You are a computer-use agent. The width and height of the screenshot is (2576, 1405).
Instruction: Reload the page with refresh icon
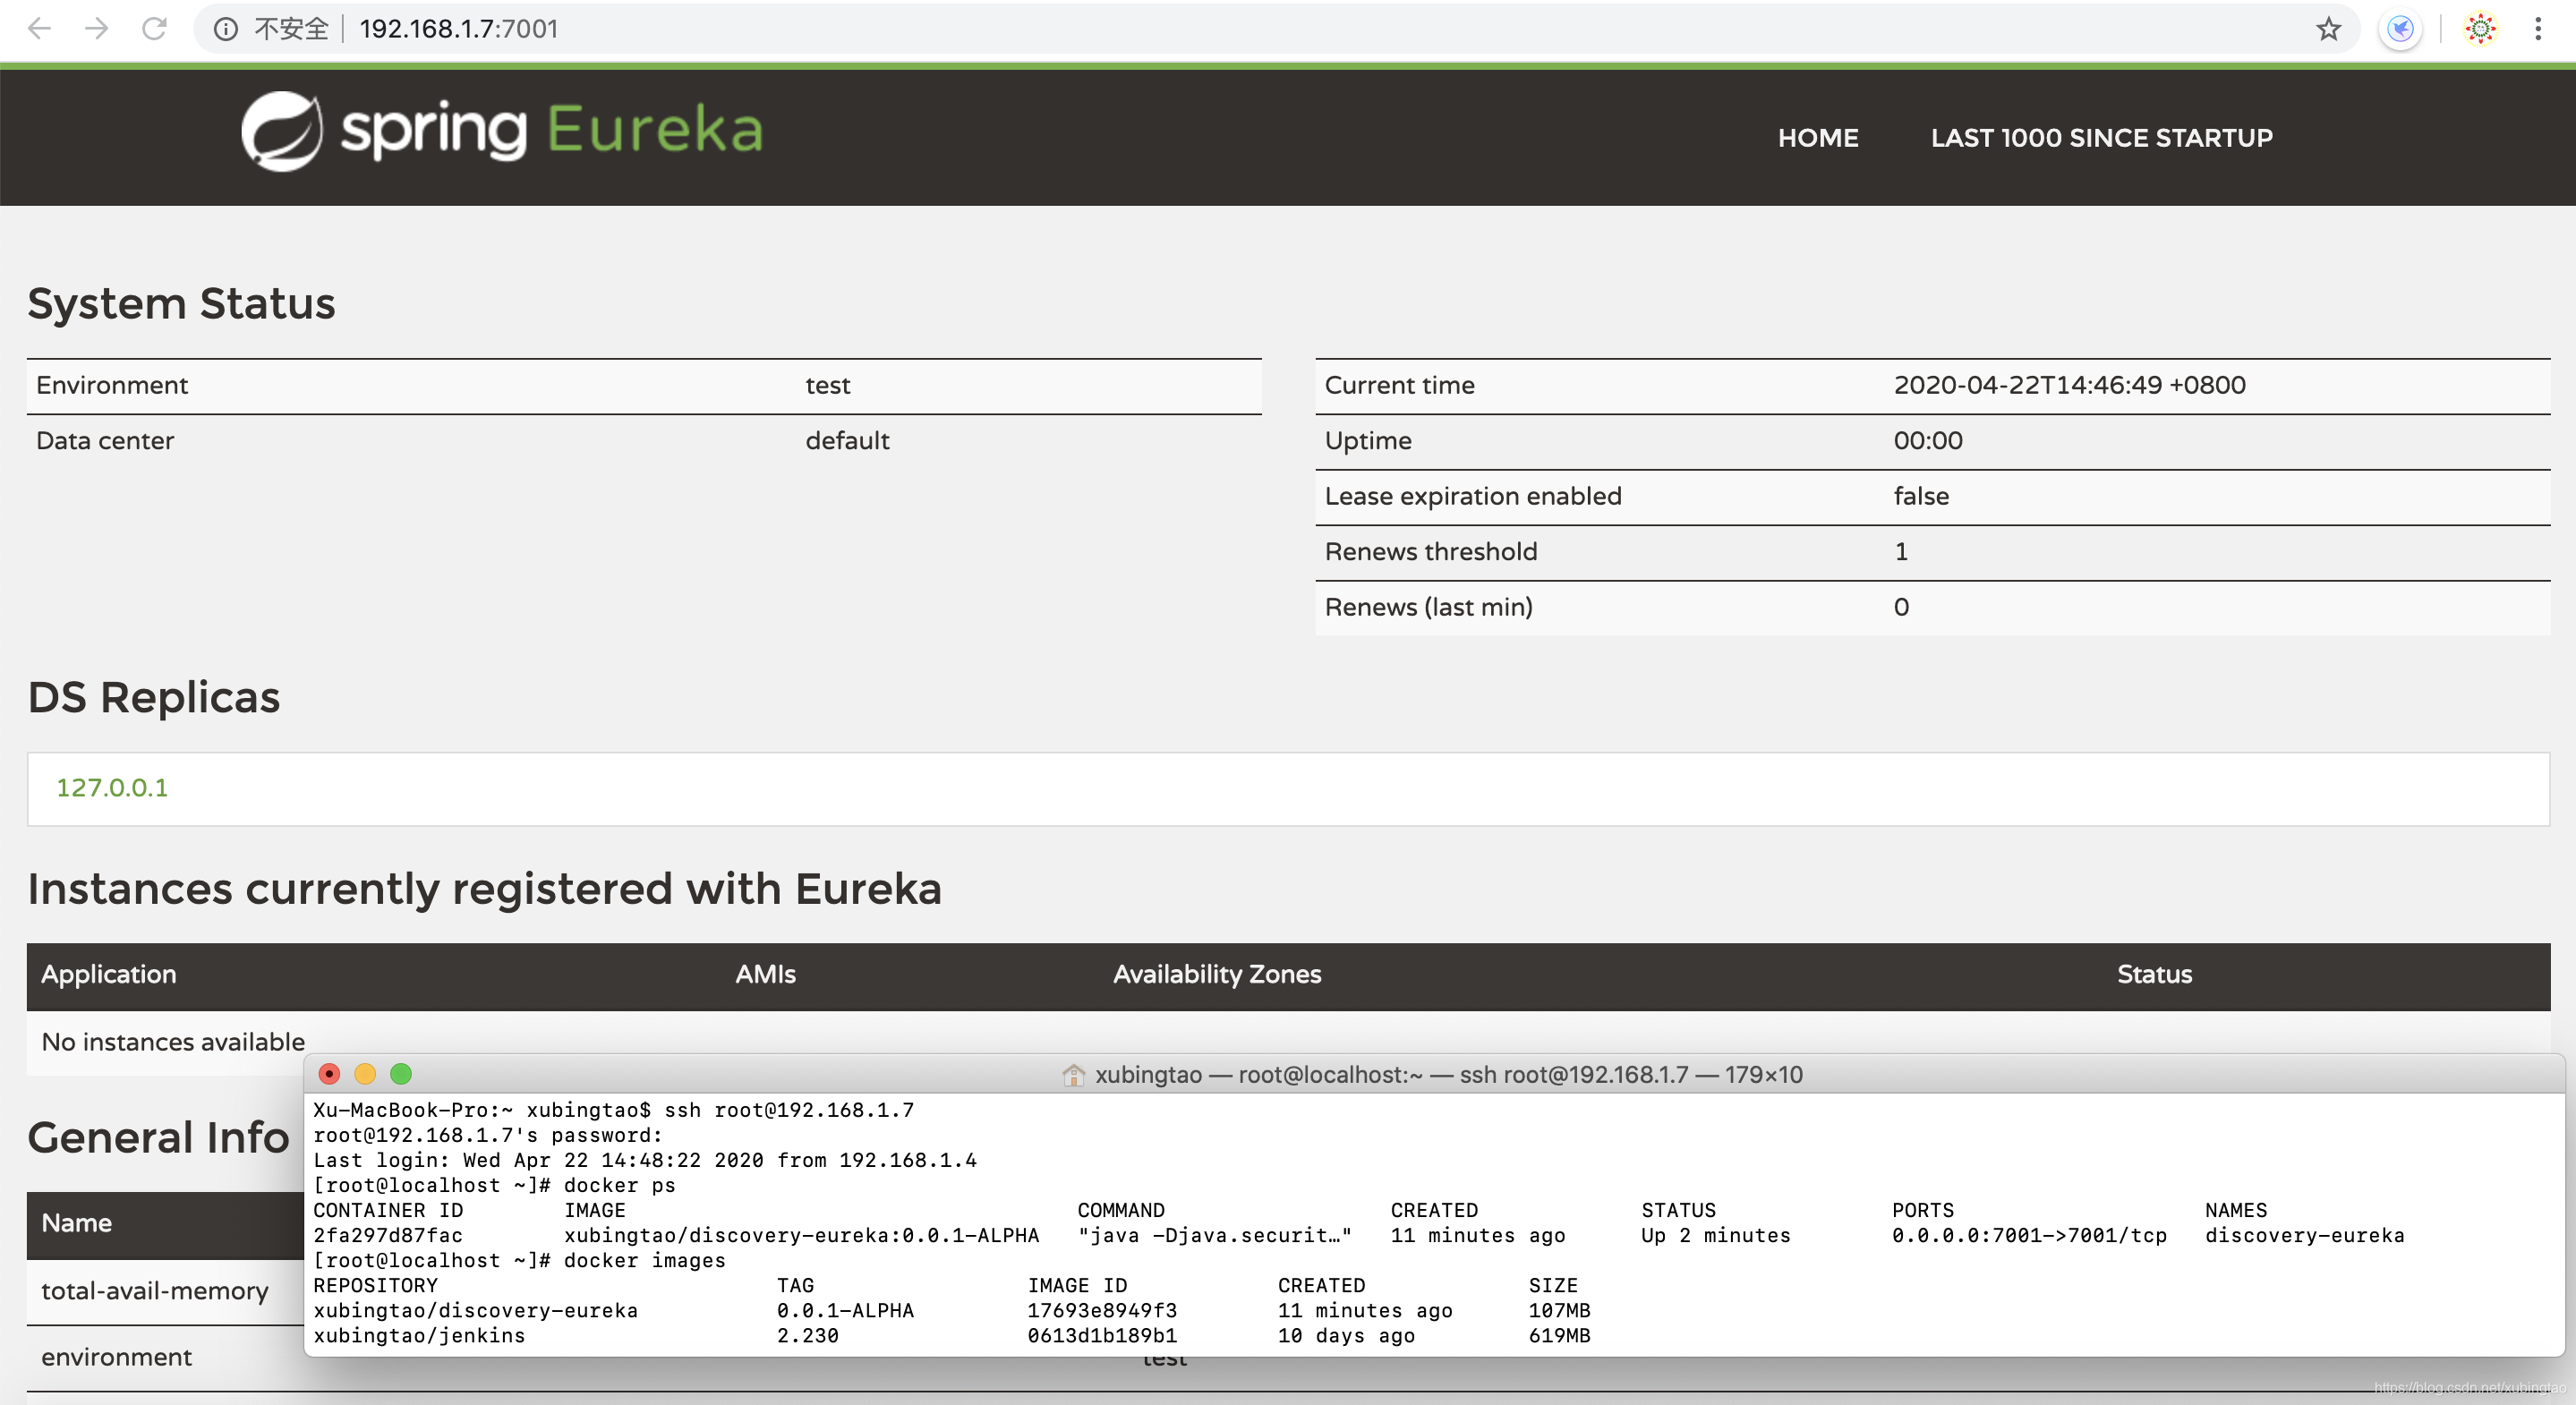point(154,28)
